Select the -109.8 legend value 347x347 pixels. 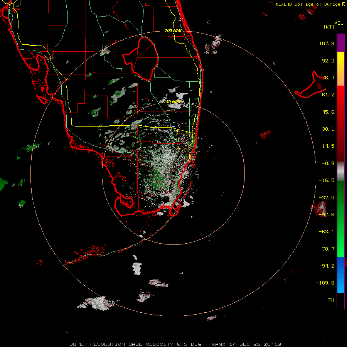(325, 283)
